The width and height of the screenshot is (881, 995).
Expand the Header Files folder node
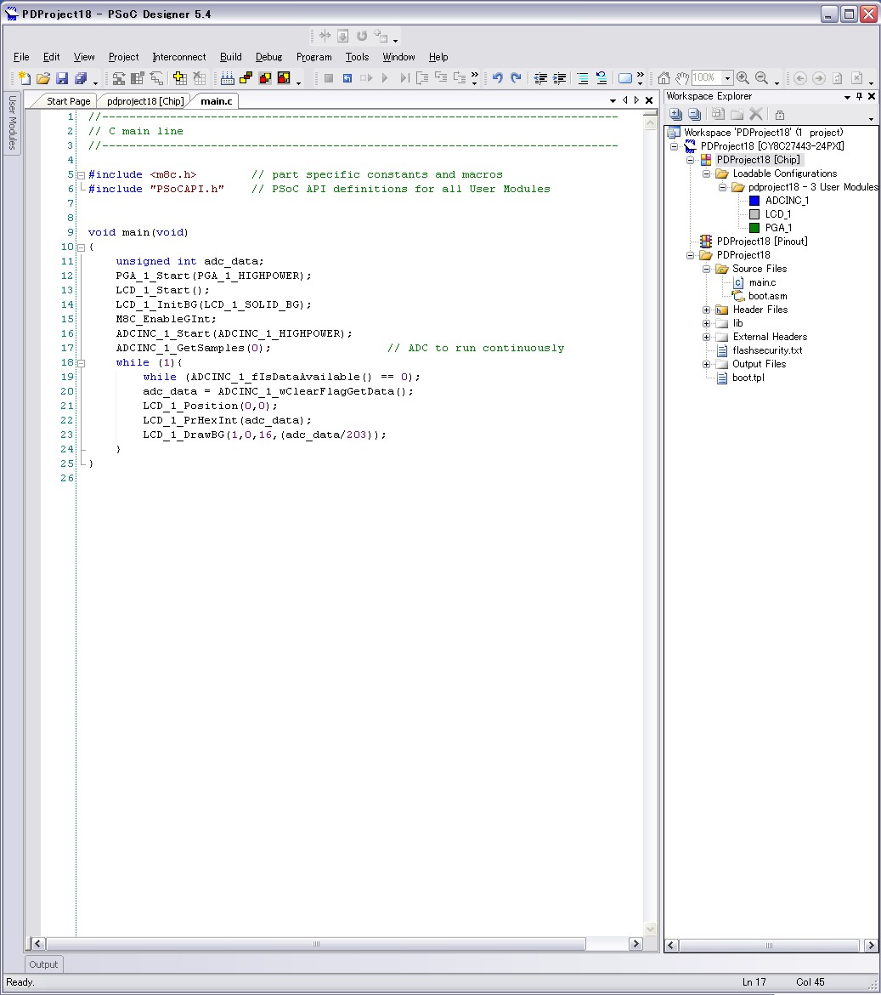[x=706, y=310]
